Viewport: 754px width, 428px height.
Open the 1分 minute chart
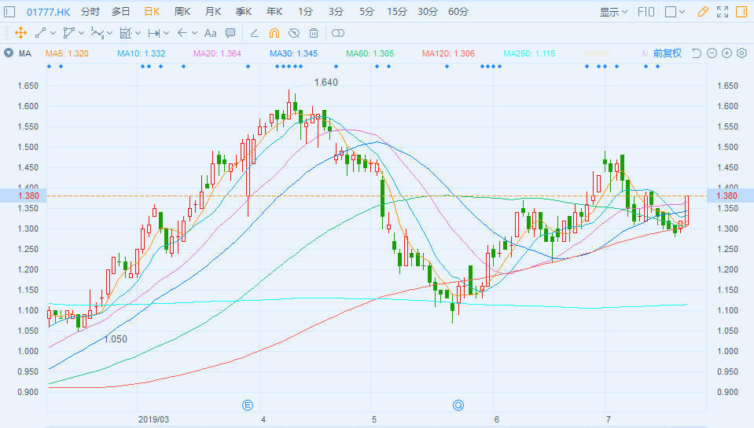305,12
